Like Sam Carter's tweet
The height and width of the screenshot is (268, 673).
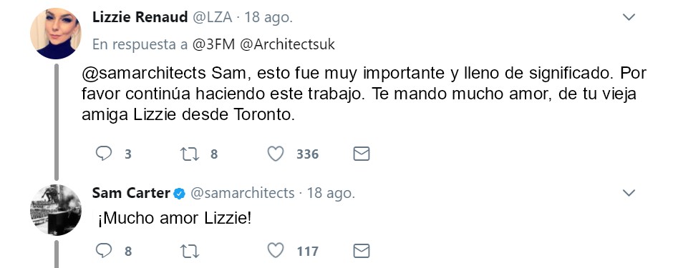(x=276, y=250)
